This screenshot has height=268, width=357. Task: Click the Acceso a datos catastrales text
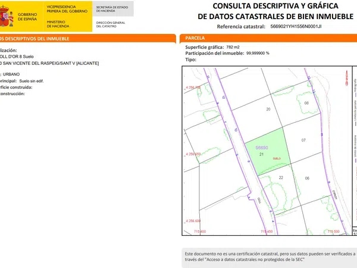(x=253, y=260)
